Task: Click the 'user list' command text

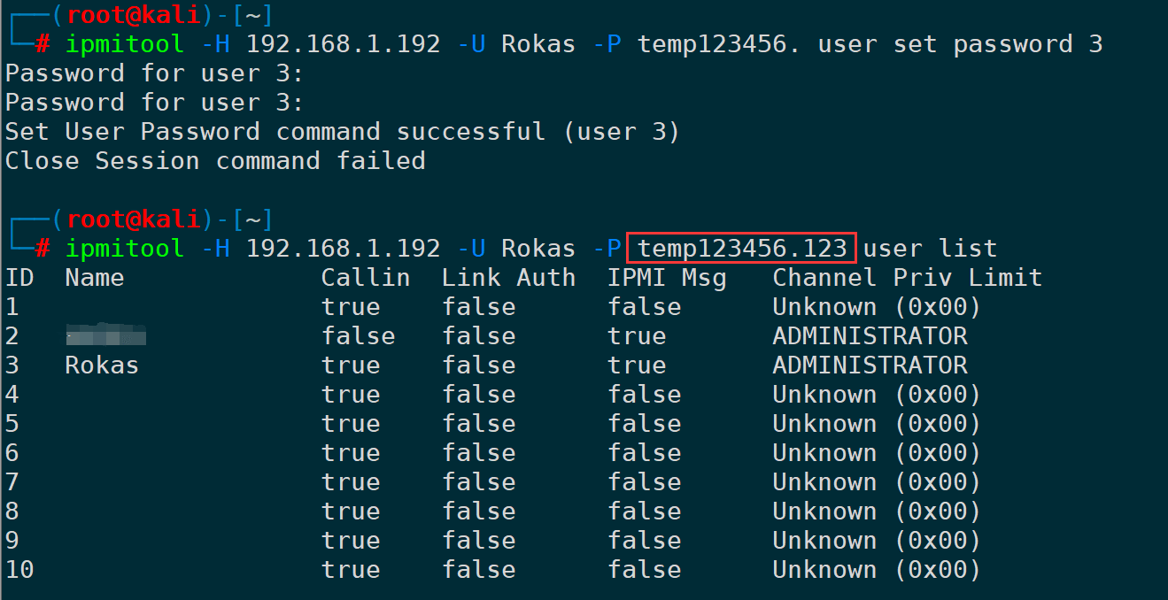Action: [x=930, y=249]
